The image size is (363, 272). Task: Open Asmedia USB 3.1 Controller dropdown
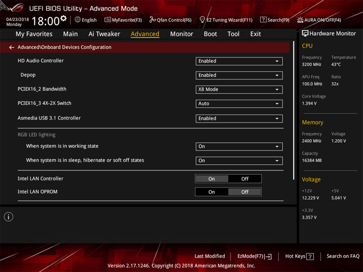tap(239, 118)
